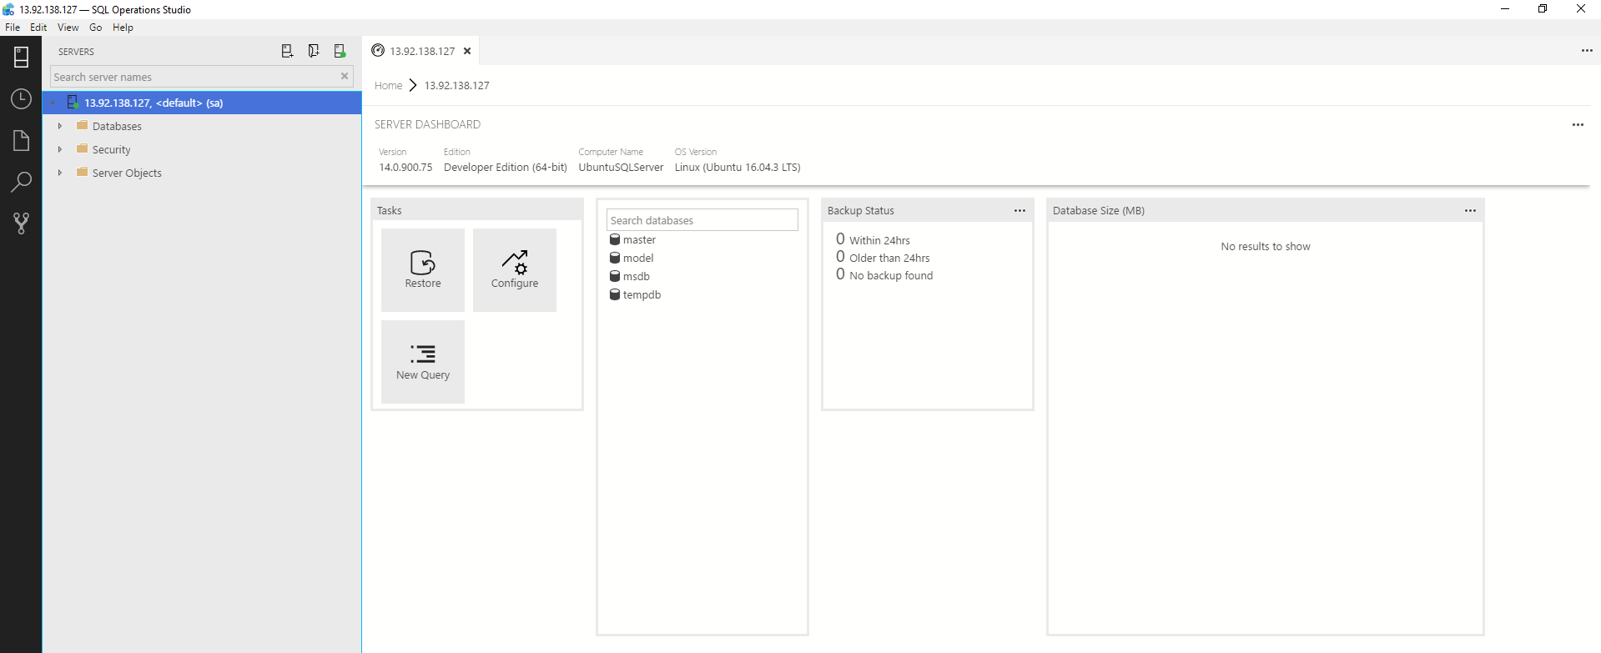Click the Restore task tile
This screenshot has height=653, width=1601.
[x=423, y=270]
